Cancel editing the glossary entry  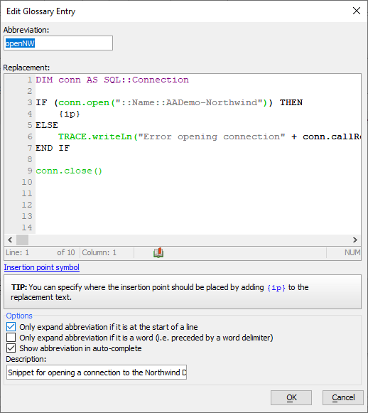(343, 397)
